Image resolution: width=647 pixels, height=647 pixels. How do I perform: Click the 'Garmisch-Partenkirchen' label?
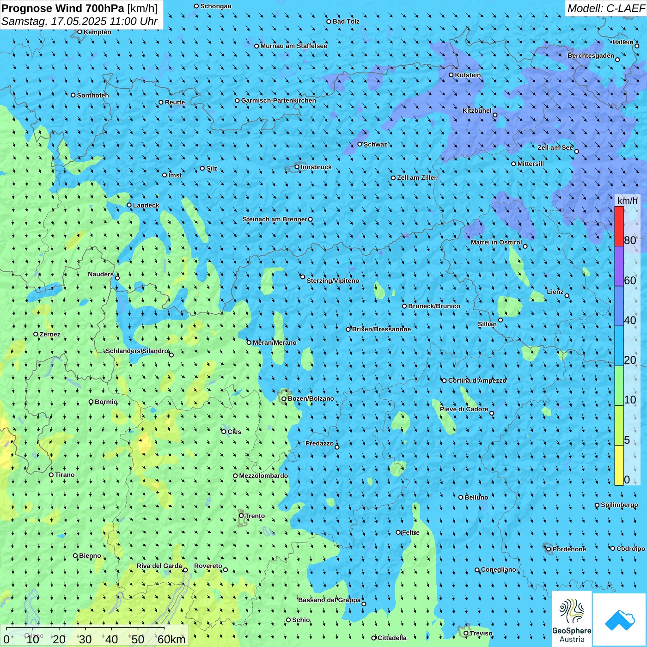(279, 100)
